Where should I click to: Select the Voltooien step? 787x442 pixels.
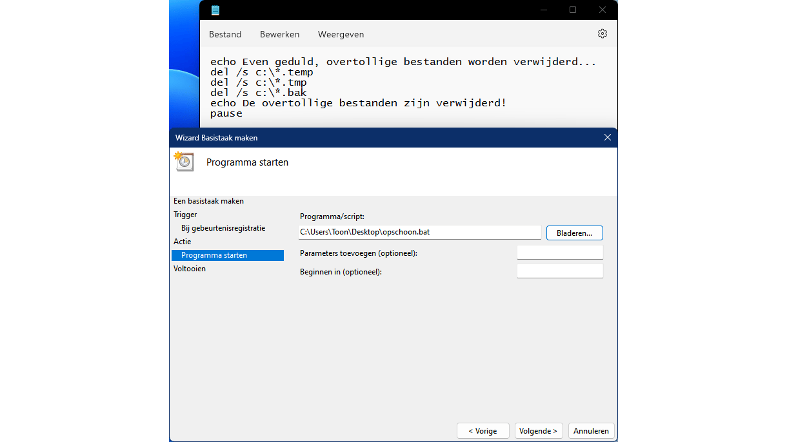pos(189,268)
